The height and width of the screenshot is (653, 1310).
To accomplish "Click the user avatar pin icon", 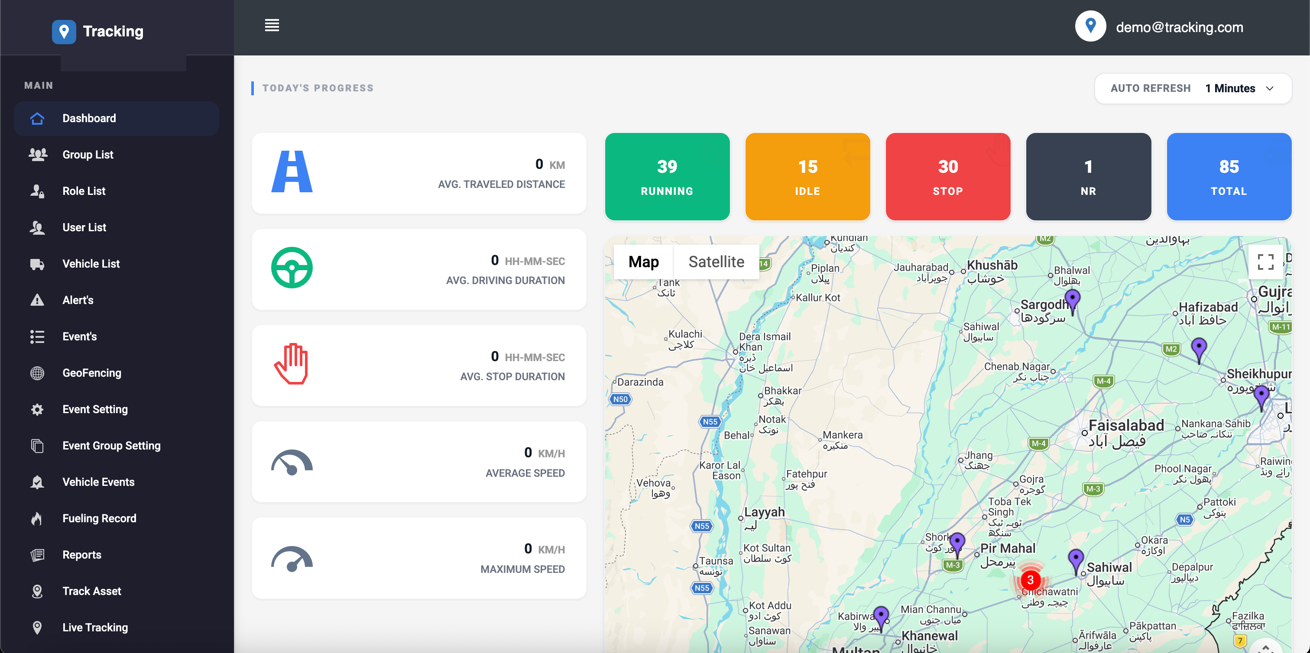I will click(x=1090, y=26).
